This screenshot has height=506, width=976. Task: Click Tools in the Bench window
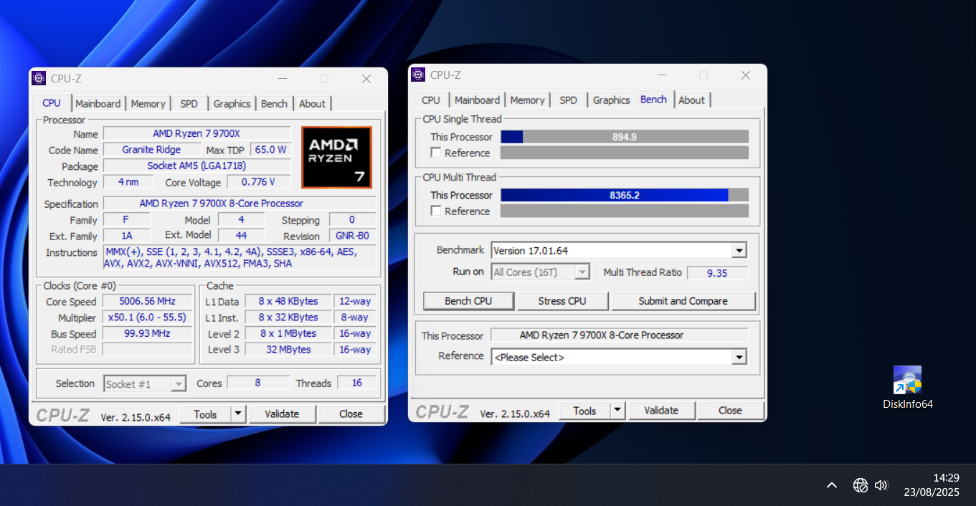point(584,411)
